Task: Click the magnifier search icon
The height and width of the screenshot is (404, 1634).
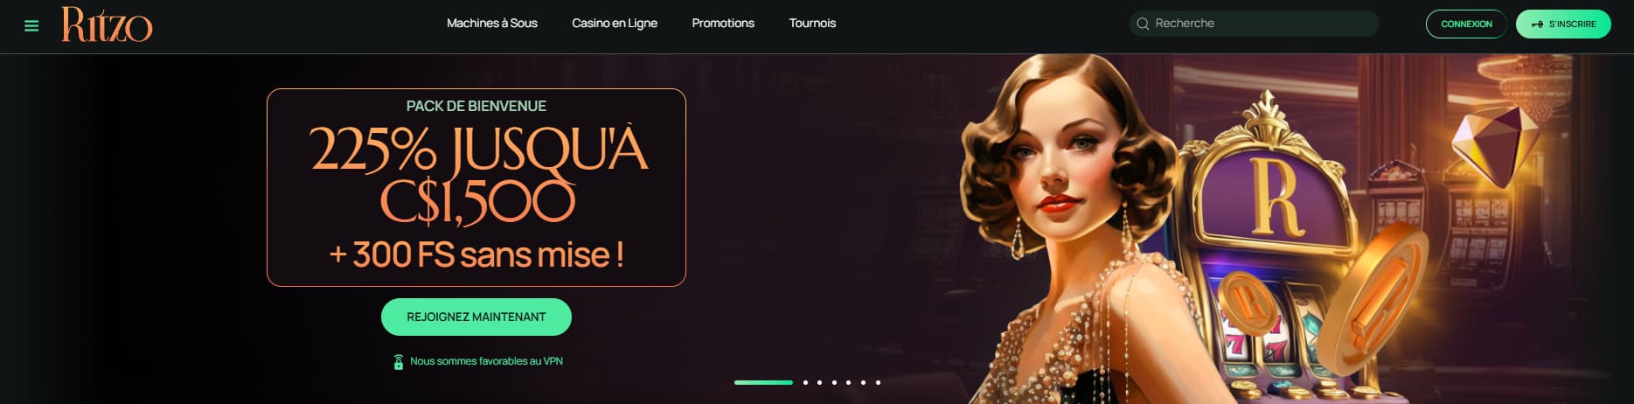Action: click(1142, 24)
